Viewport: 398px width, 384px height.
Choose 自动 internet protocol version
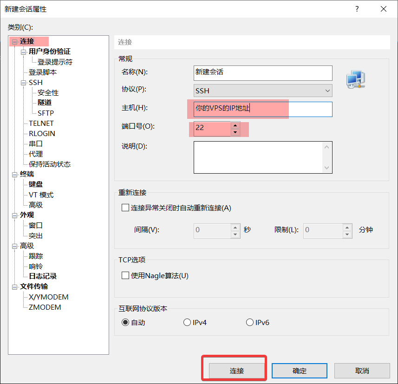click(x=125, y=322)
